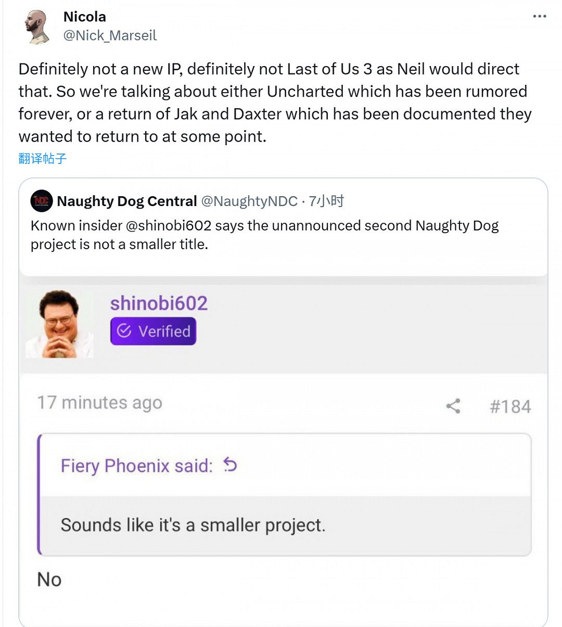Open the shinobi602 forum username
This screenshot has height=627, width=562.
(159, 303)
